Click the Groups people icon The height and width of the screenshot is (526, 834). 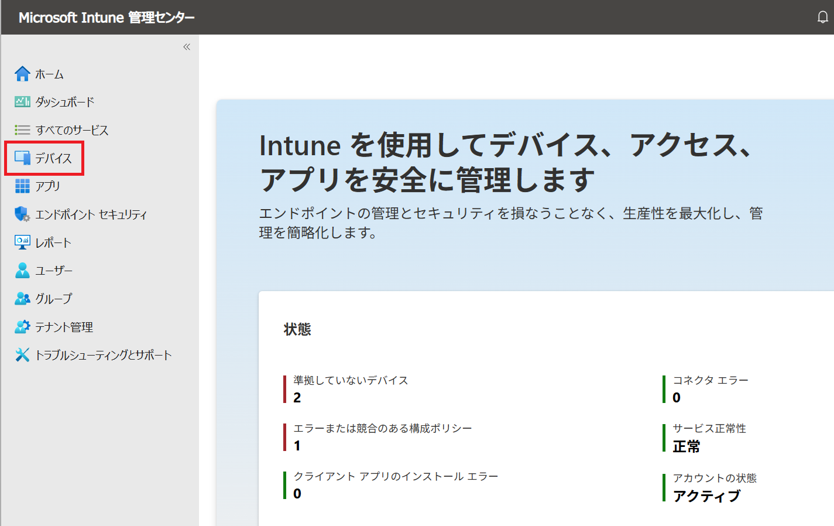[x=22, y=299]
